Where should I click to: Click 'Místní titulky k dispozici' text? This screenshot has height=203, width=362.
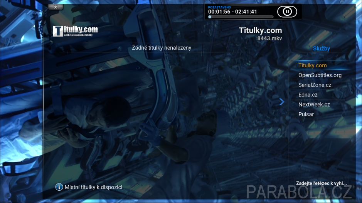coord(94,187)
